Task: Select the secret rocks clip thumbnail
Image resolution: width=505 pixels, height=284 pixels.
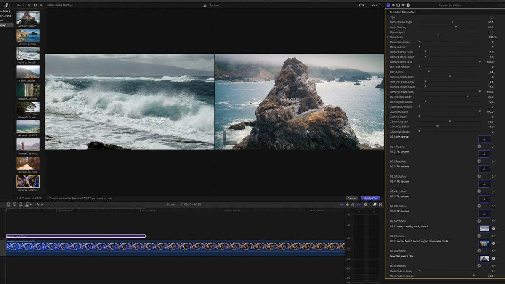Action: 28,35
